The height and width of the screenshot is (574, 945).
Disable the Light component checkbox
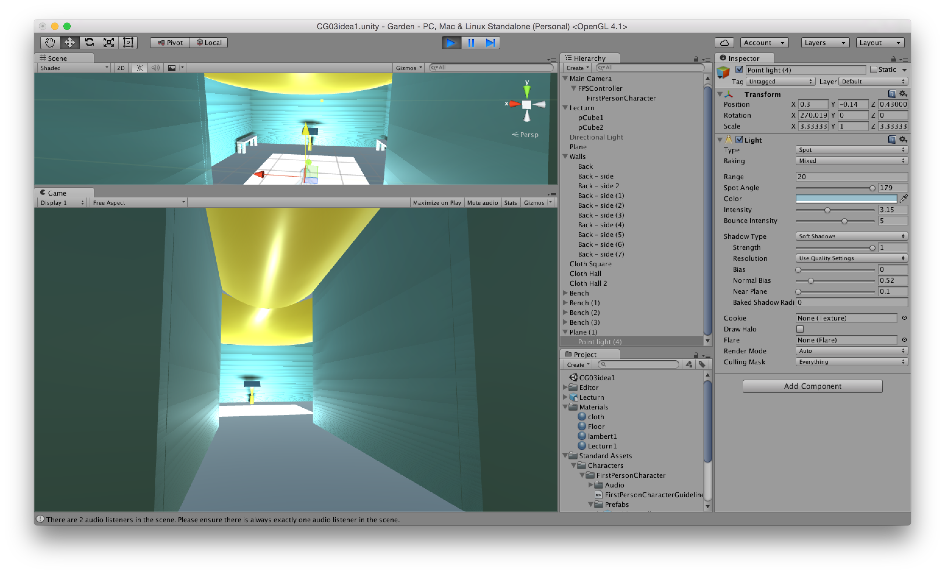(x=739, y=140)
